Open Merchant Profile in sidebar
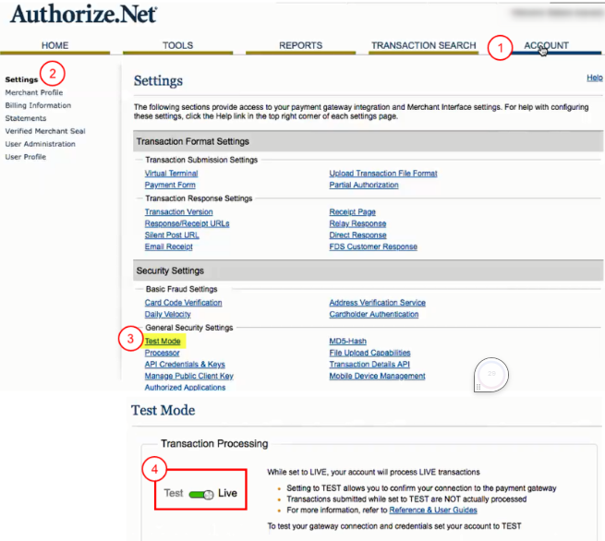Screen dimensions: 605x541 (x=33, y=92)
